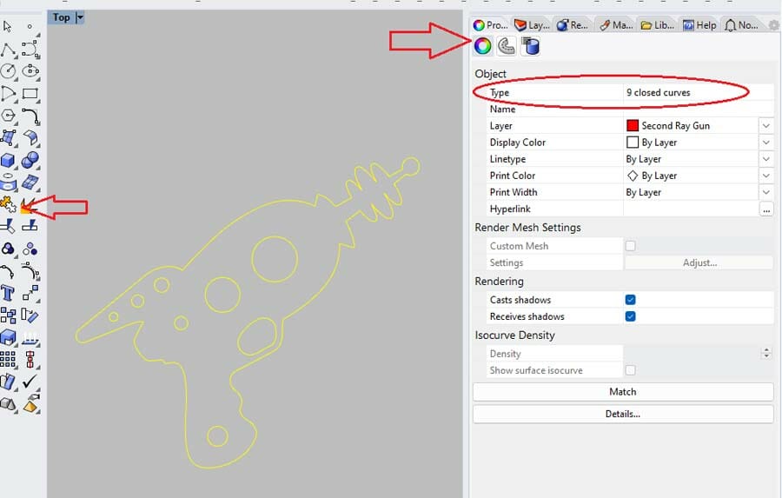The image size is (782, 498).
Task: Uncheck Casts shadows
Action: click(x=631, y=300)
